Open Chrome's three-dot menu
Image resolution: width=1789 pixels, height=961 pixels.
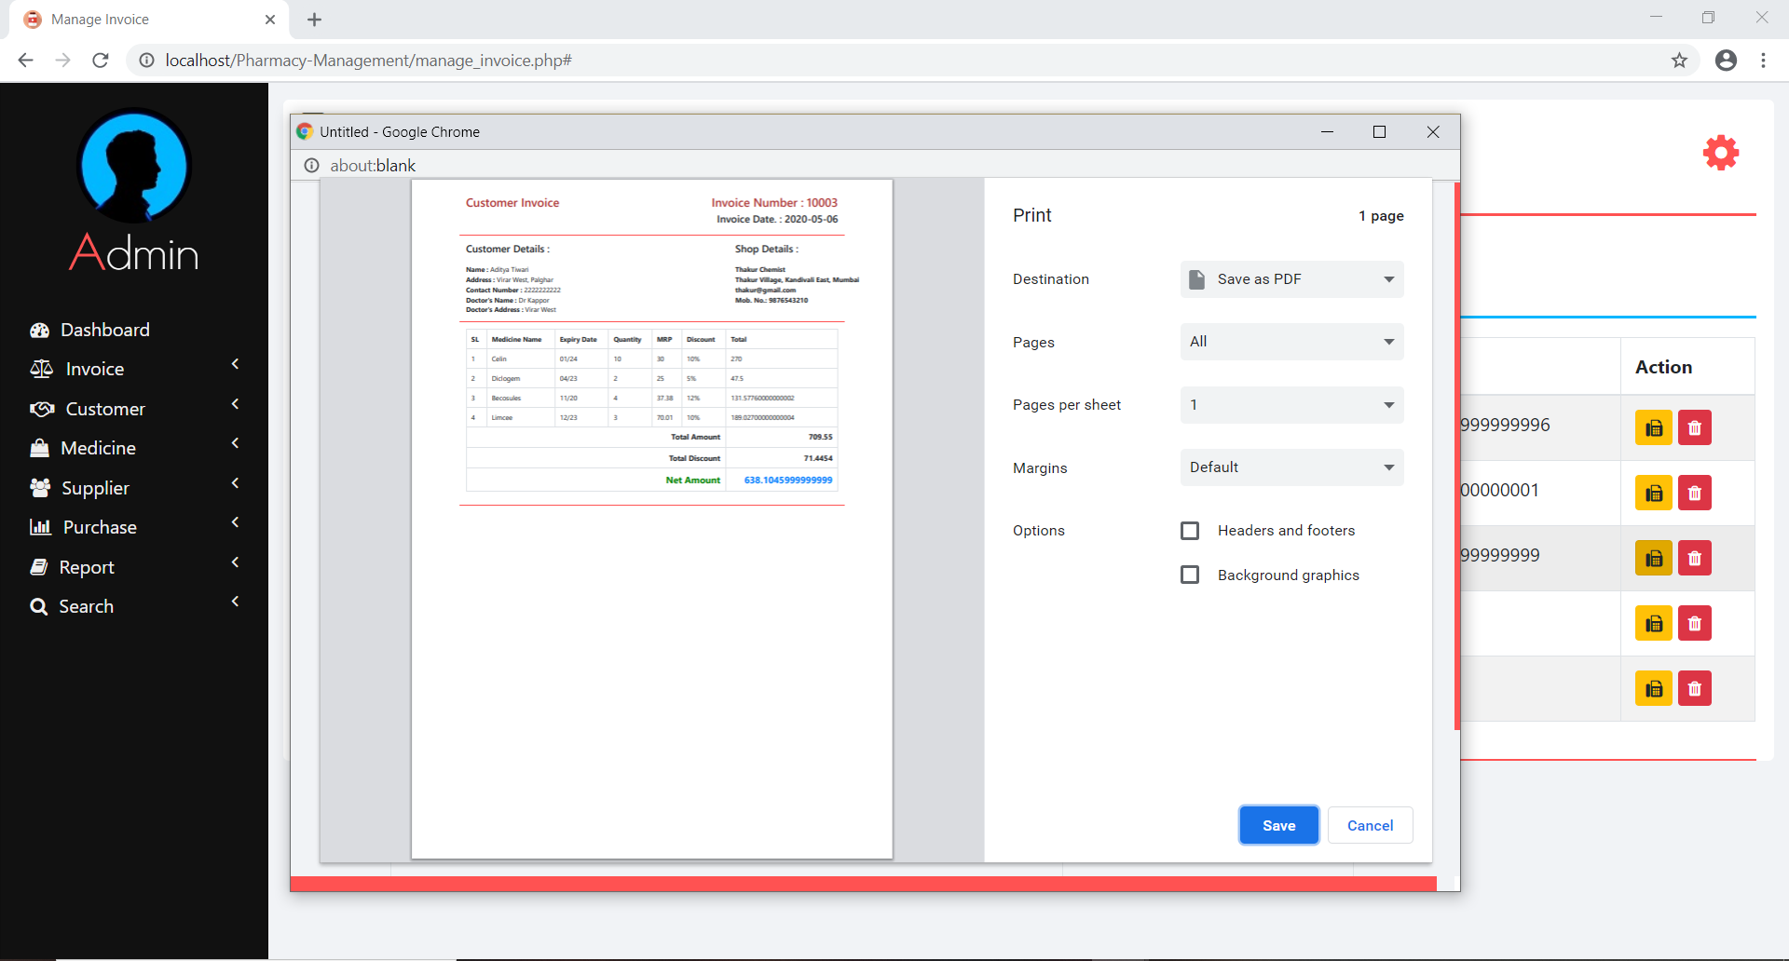click(x=1763, y=61)
